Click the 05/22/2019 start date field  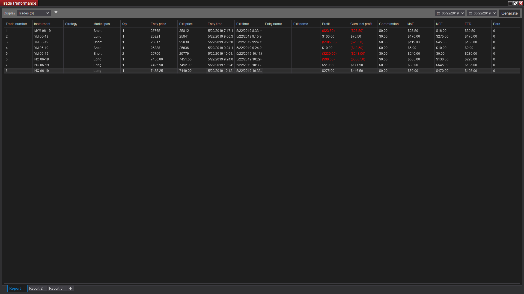(x=450, y=13)
